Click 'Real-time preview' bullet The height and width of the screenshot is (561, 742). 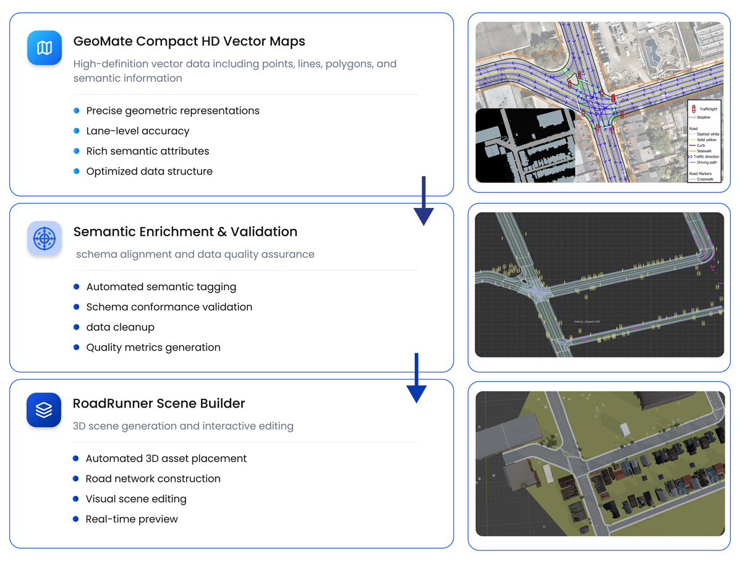coord(125,519)
